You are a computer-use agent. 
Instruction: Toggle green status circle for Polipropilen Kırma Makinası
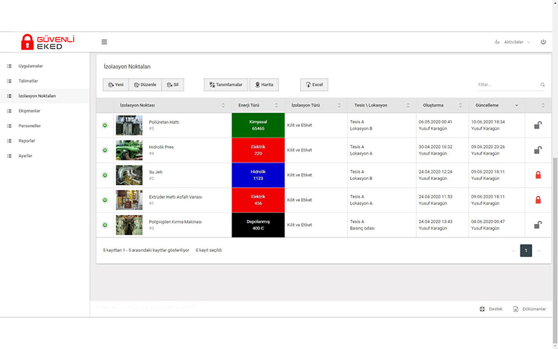pyautogui.click(x=105, y=225)
